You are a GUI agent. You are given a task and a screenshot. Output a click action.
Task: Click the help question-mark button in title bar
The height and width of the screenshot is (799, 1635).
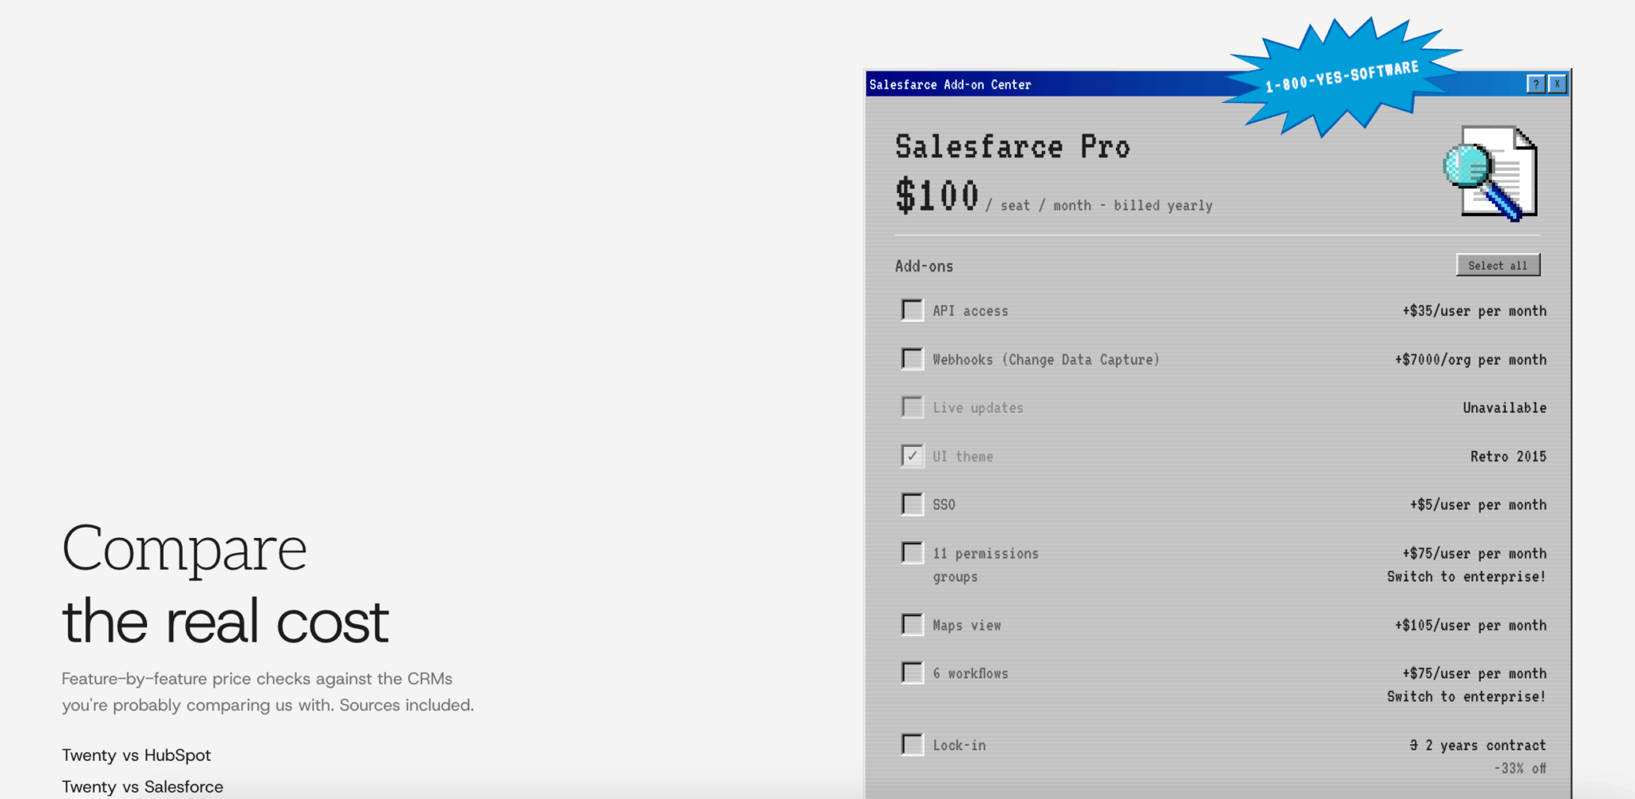click(x=1536, y=84)
